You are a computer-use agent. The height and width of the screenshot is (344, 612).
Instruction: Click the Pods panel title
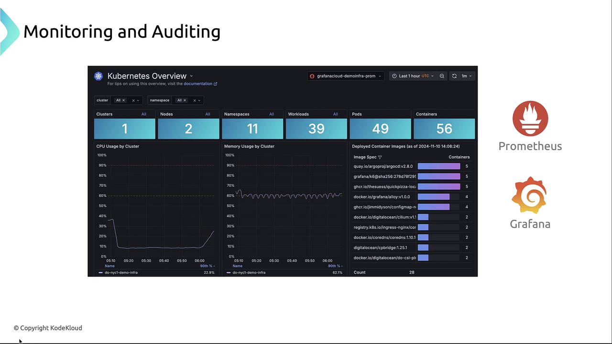[x=357, y=114]
